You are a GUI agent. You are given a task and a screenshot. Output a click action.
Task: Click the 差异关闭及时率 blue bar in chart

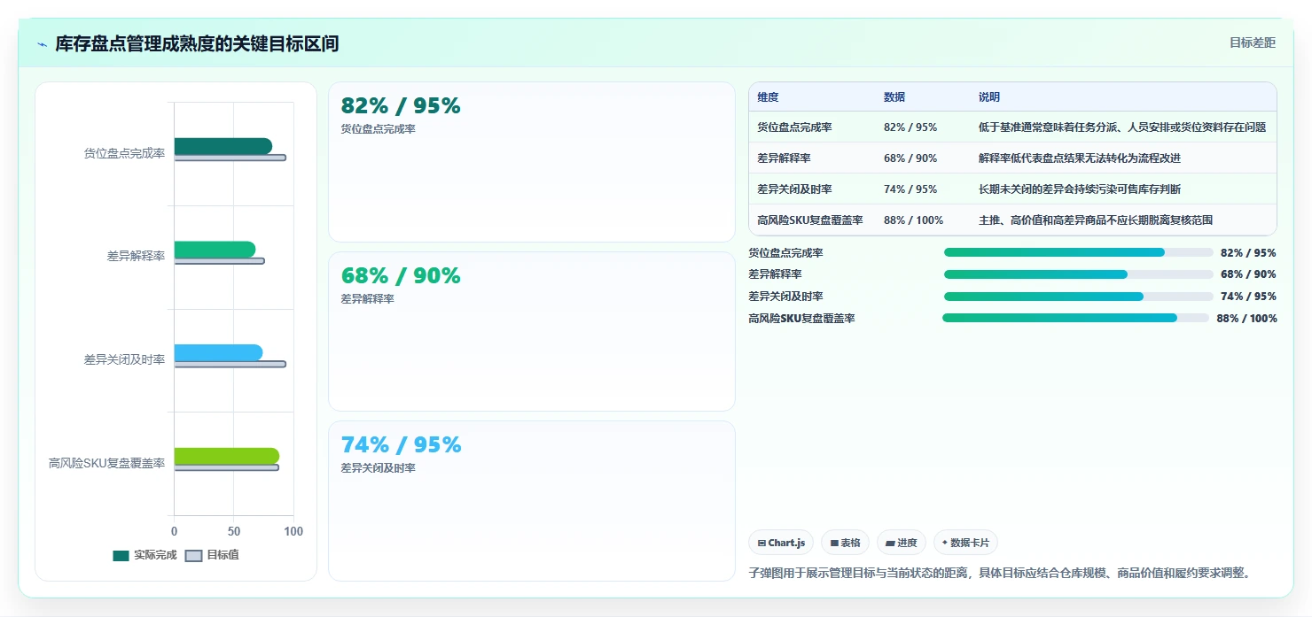218,353
